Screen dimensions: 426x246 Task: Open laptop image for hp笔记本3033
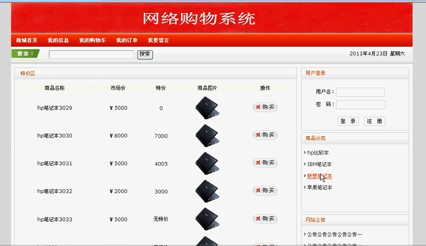coord(207,219)
